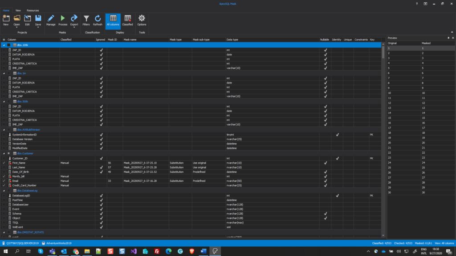This screenshot has width=456, height=256.
Task: Switch to the View ribbon tab
Action: [x=18, y=10]
